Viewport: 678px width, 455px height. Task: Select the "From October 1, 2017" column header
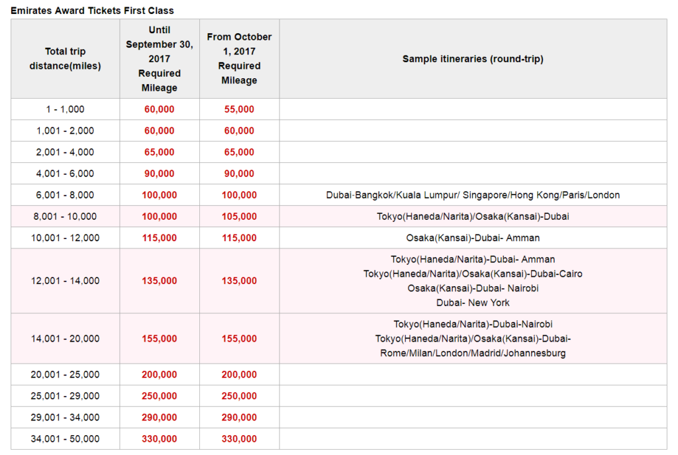pos(239,59)
